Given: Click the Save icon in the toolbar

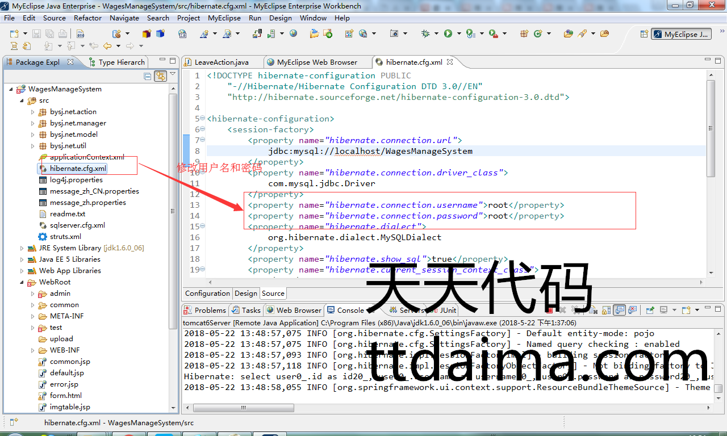Looking at the screenshot, I should pyautogui.click(x=36, y=34).
